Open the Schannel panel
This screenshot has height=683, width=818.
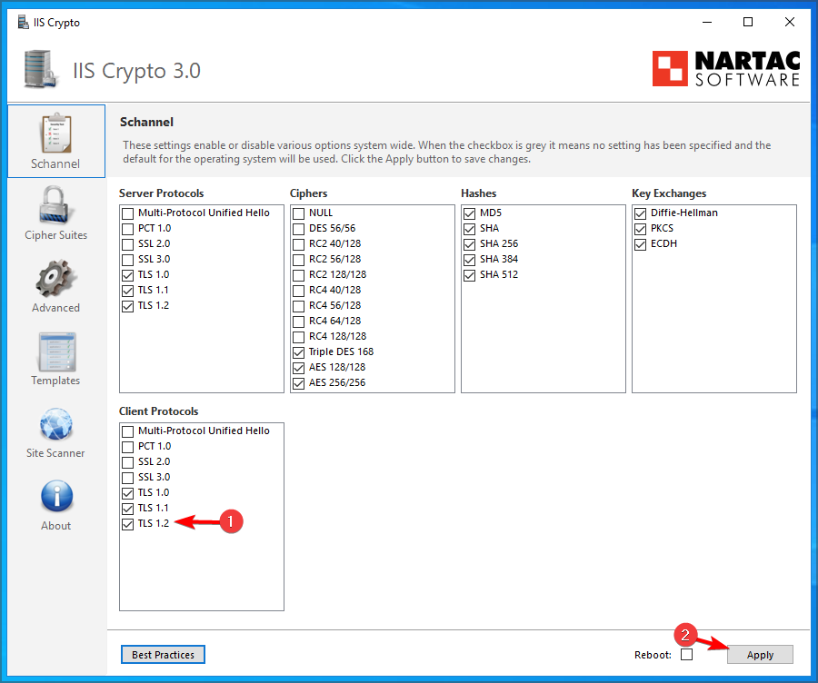coord(55,141)
